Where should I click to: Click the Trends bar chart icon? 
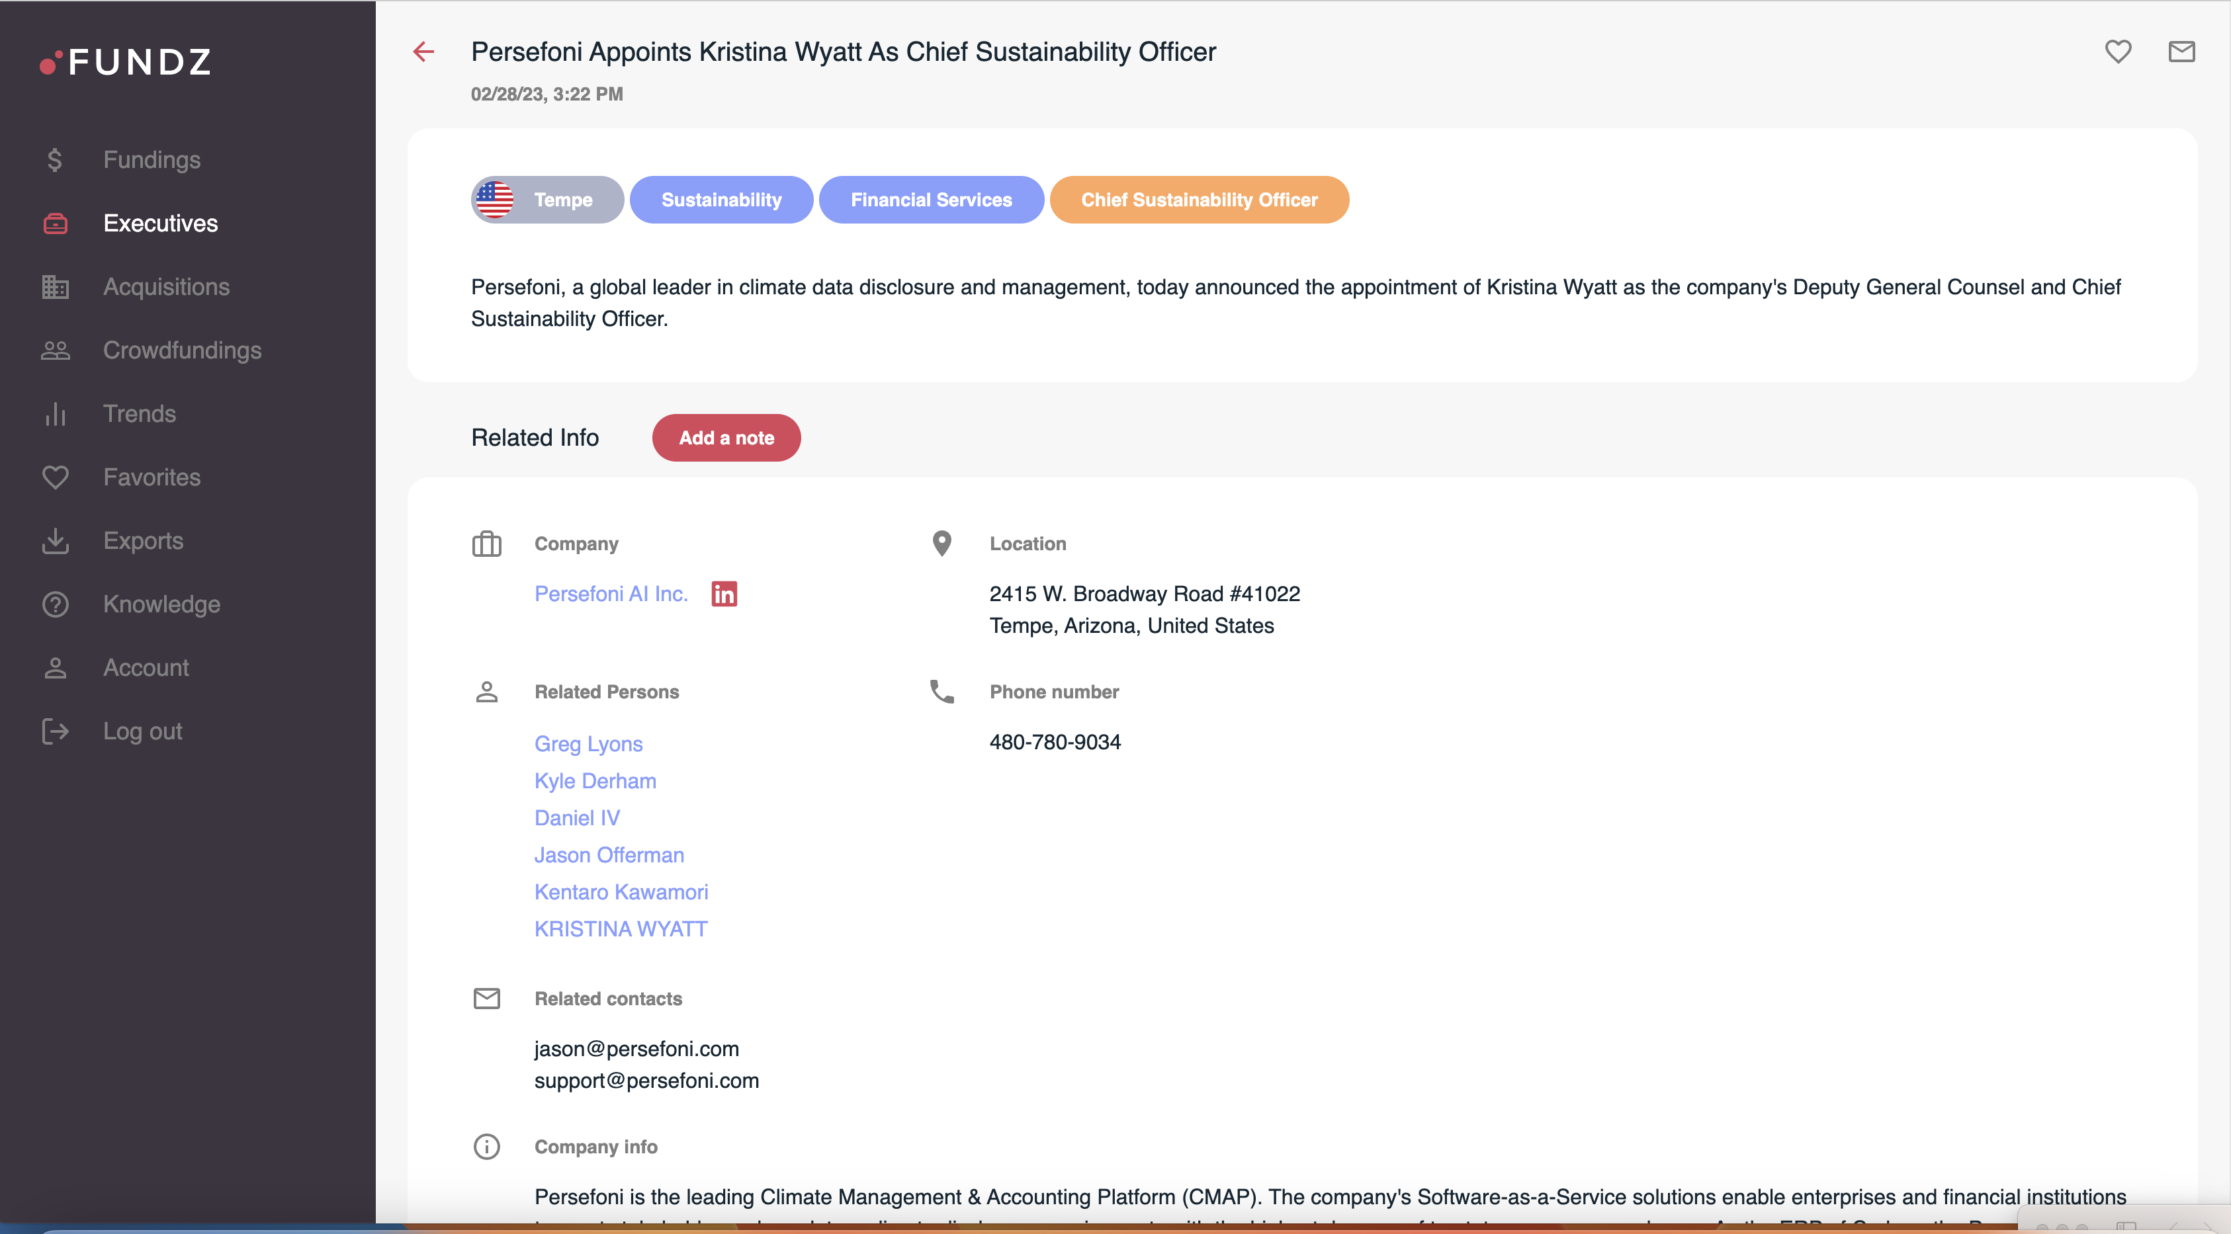54,413
